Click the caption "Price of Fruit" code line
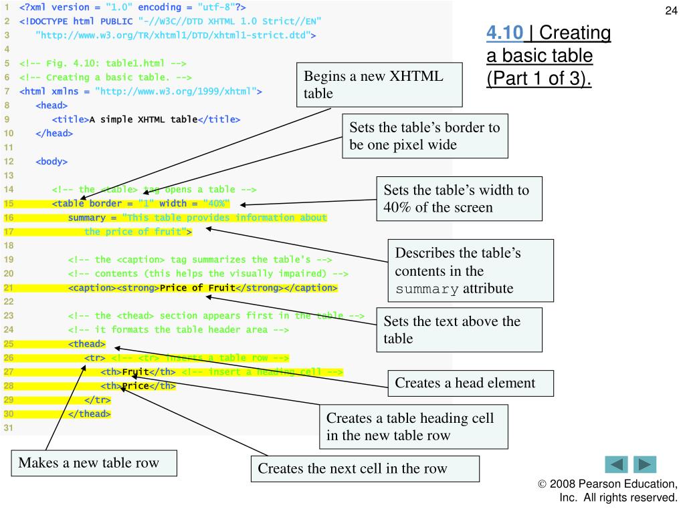This screenshot has width=685, height=513. point(203,288)
